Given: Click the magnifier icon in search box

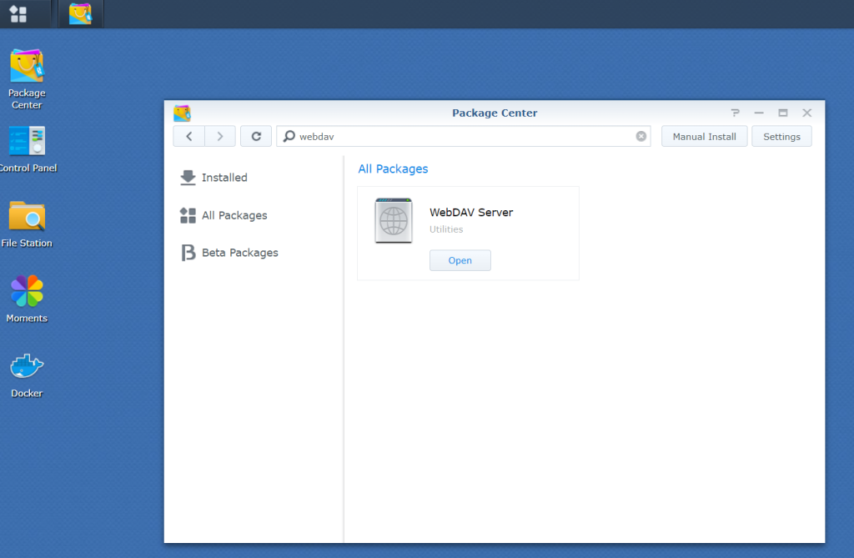Looking at the screenshot, I should (289, 136).
